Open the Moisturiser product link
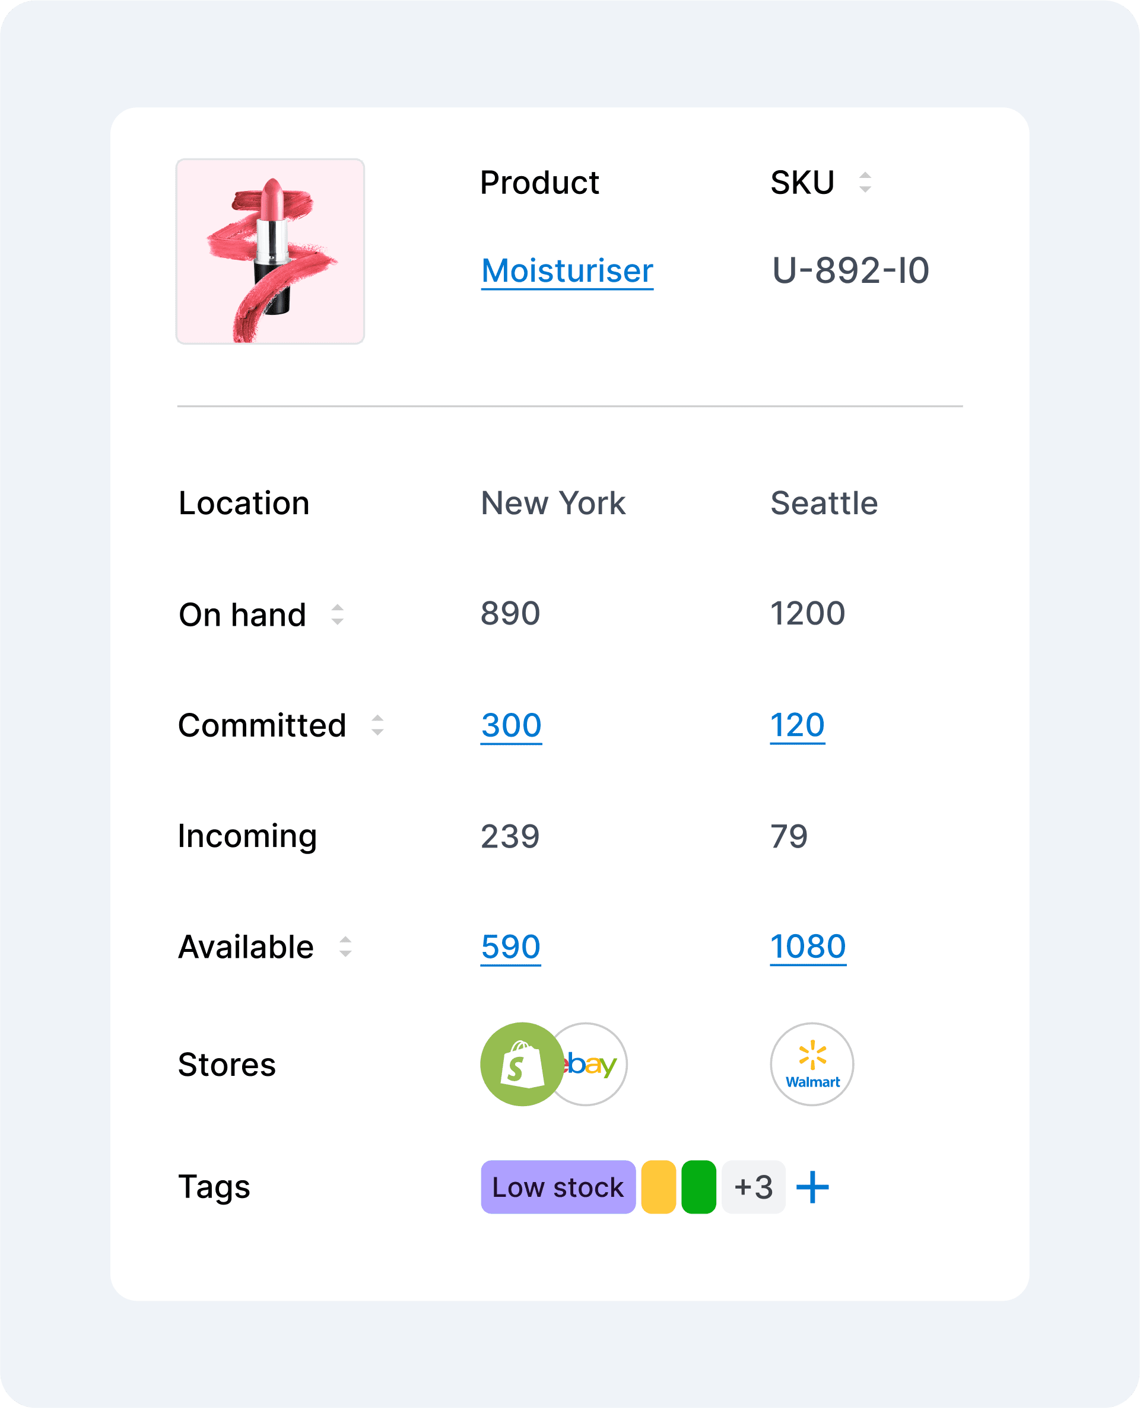The height and width of the screenshot is (1408, 1140). pos(567,270)
